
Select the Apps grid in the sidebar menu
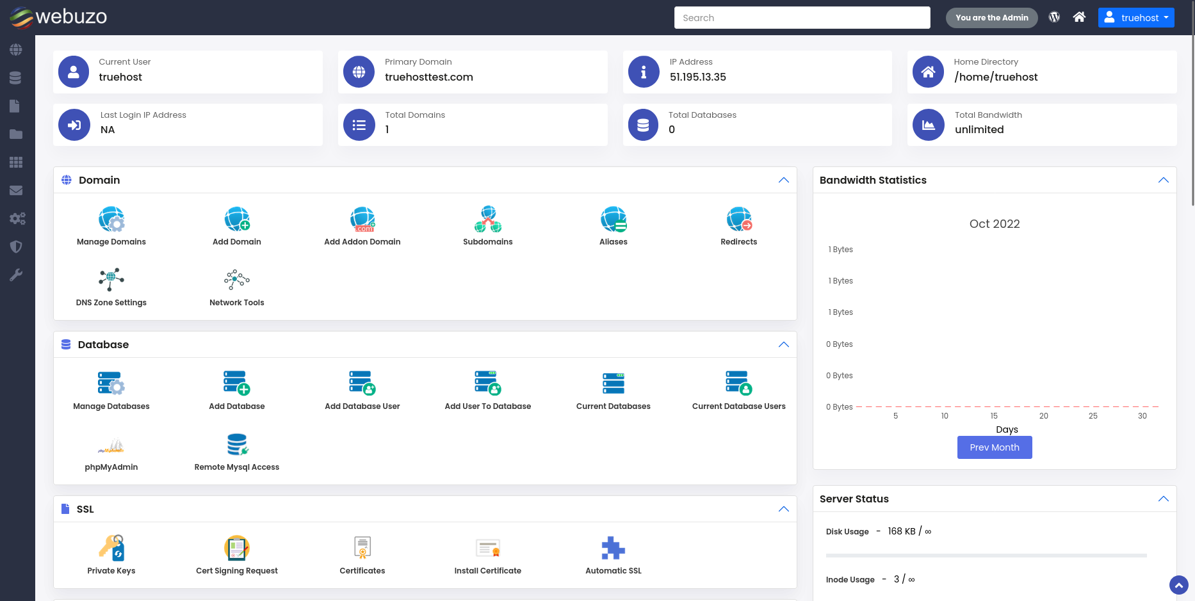point(17,162)
